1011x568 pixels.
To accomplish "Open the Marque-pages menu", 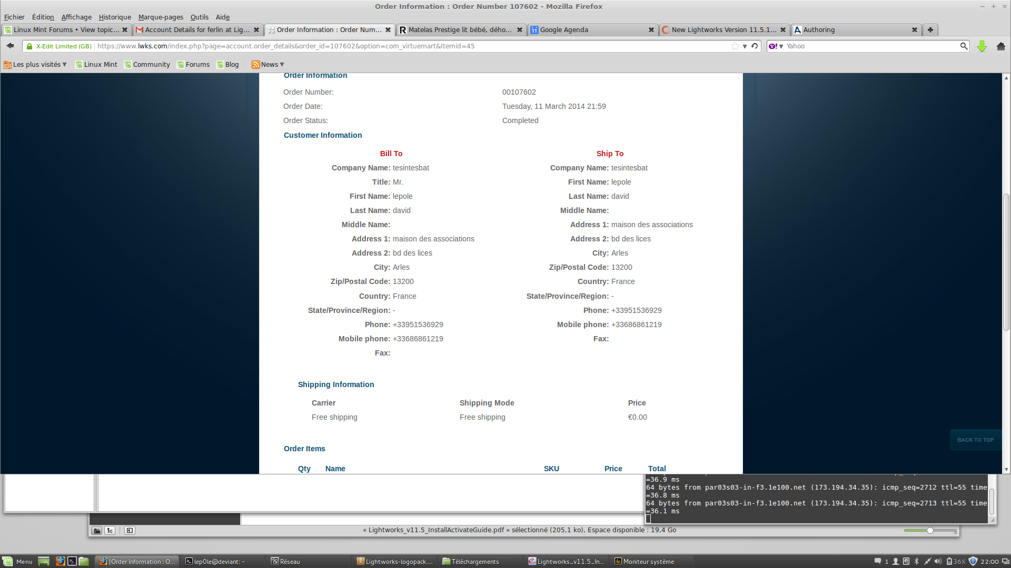I will click(161, 17).
